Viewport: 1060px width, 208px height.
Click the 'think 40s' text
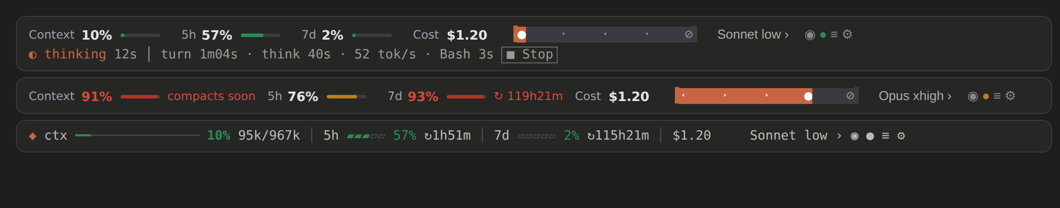pos(296,54)
